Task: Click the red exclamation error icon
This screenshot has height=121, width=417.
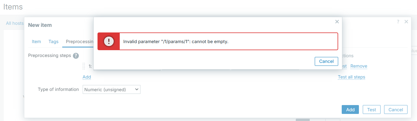Action: [109, 41]
